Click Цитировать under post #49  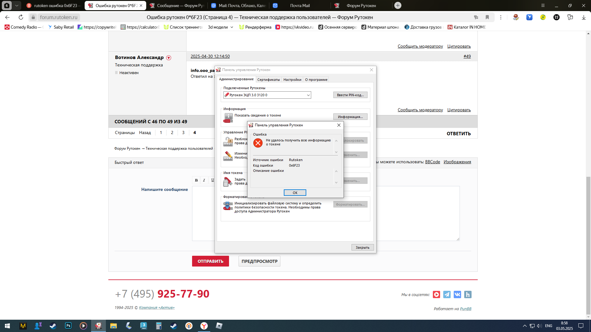coord(459,110)
